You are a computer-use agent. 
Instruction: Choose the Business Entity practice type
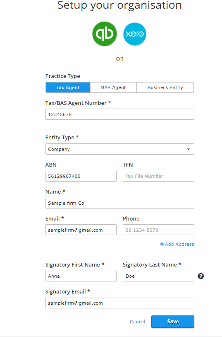[x=165, y=87]
